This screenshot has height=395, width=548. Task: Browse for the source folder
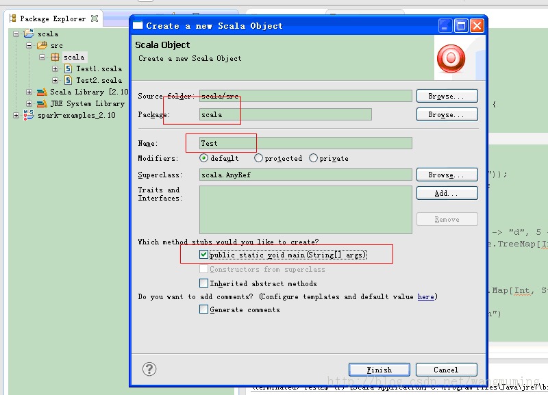[447, 96]
